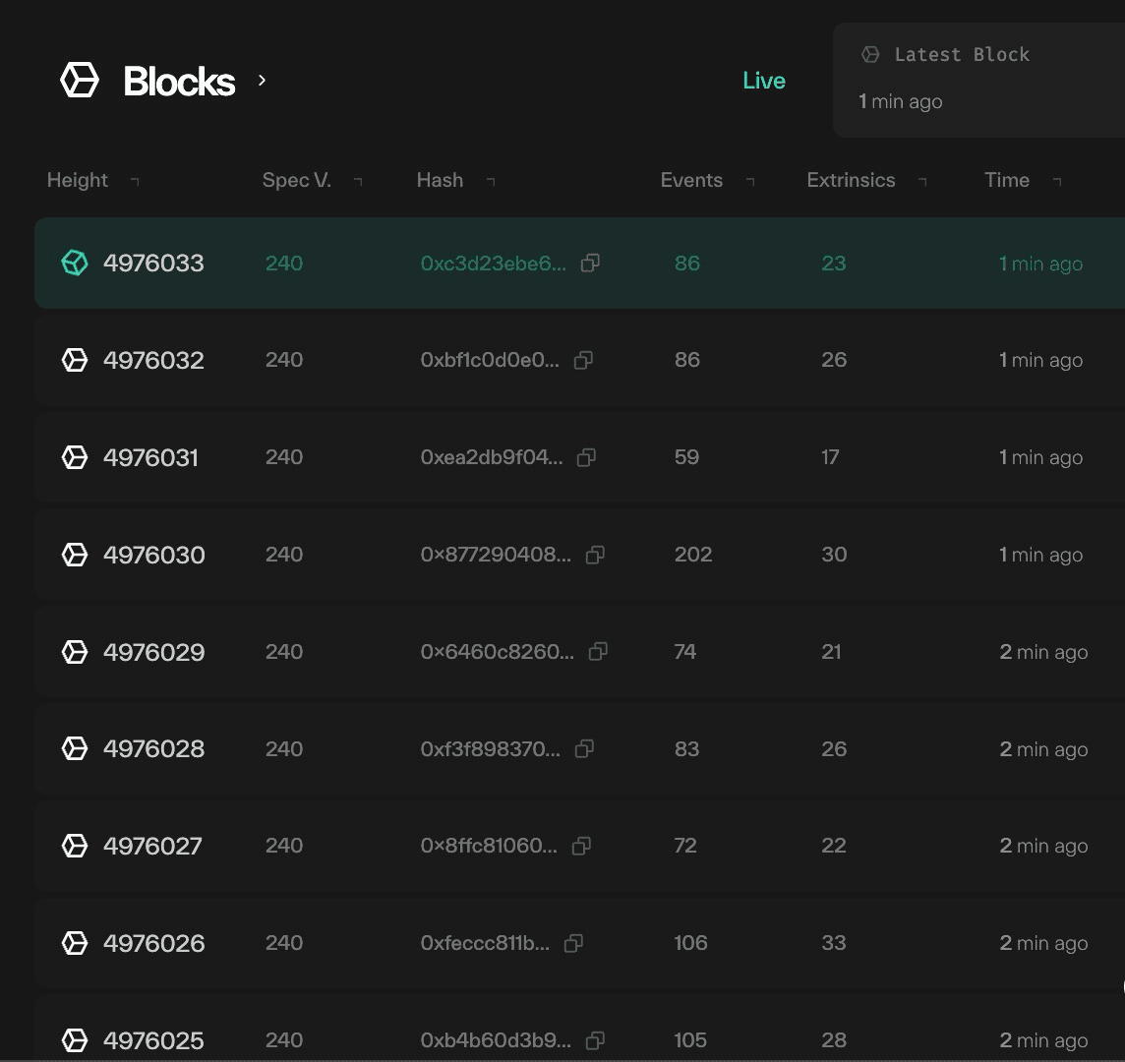Click the Blocks hexagon logo icon
The height and width of the screenshot is (1062, 1125).
pyautogui.click(x=79, y=80)
